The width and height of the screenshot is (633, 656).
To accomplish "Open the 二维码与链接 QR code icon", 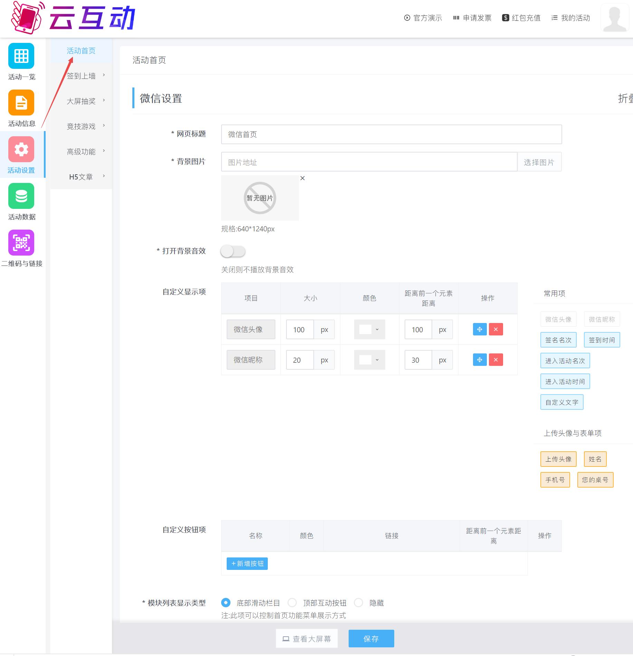I will click(21, 243).
